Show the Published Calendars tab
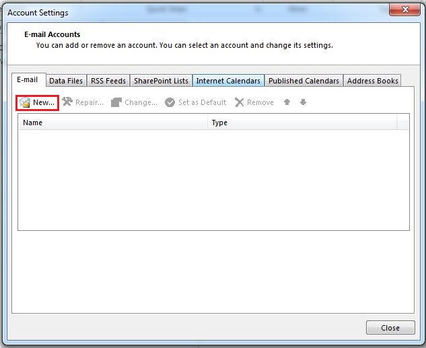This screenshot has height=348, width=426. pos(304,81)
